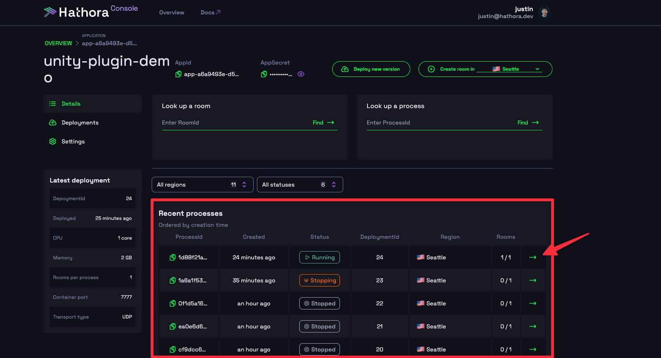Viewport: 661px width, 358px height.
Task: Click Stopped badge for deployment 20
Action: click(319, 349)
